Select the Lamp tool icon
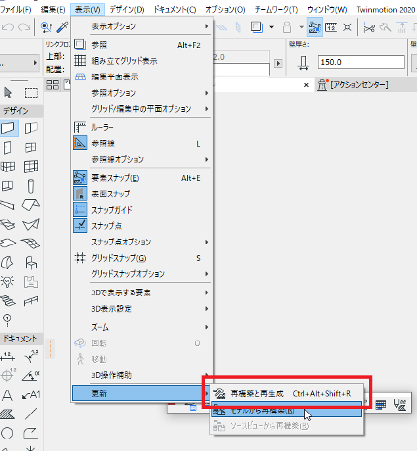The image size is (417, 451). 7,281
